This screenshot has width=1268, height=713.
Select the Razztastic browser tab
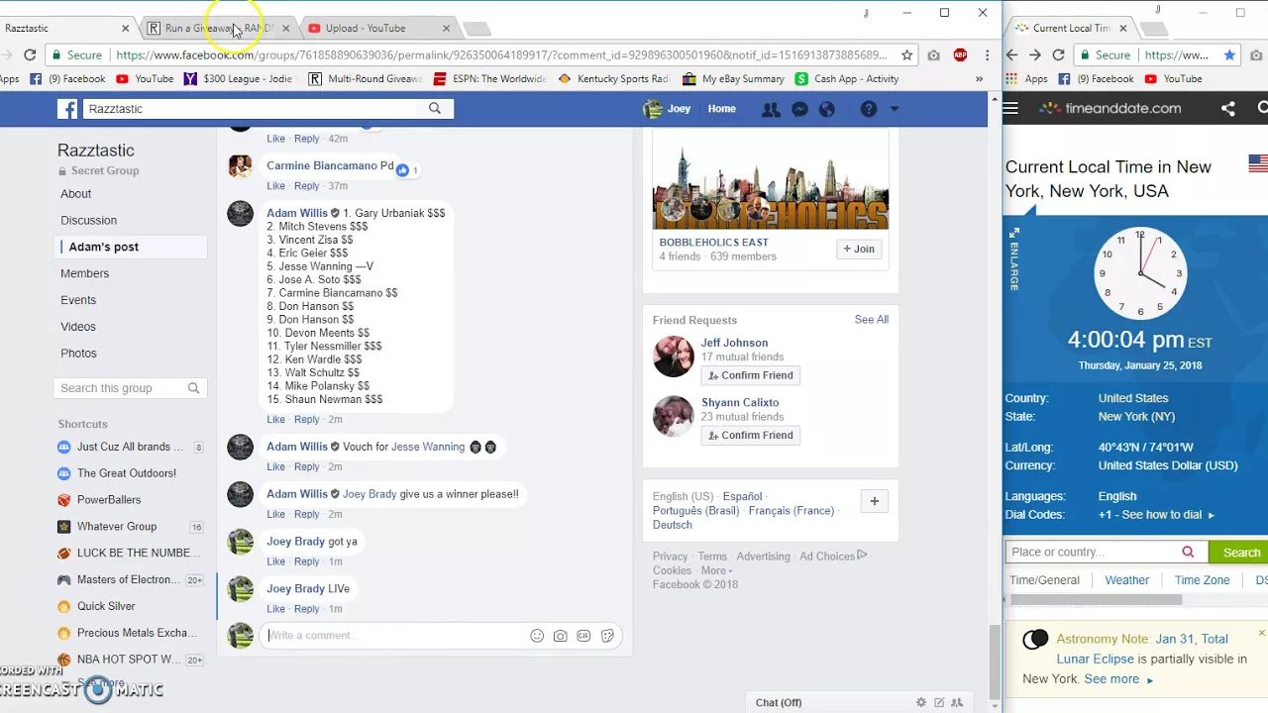(x=64, y=28)
